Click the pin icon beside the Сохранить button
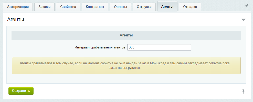Image resolution: width=253 pixels, height=102 pixels. coord(243,91)
